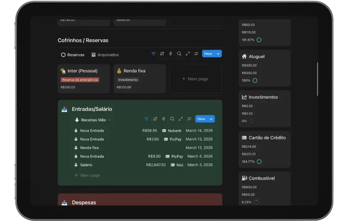The height and width of the screenshot is (221, 348).
Task: Click the search icon in the Entradas/Salário toolbar
Action: [x=172, y=119]
